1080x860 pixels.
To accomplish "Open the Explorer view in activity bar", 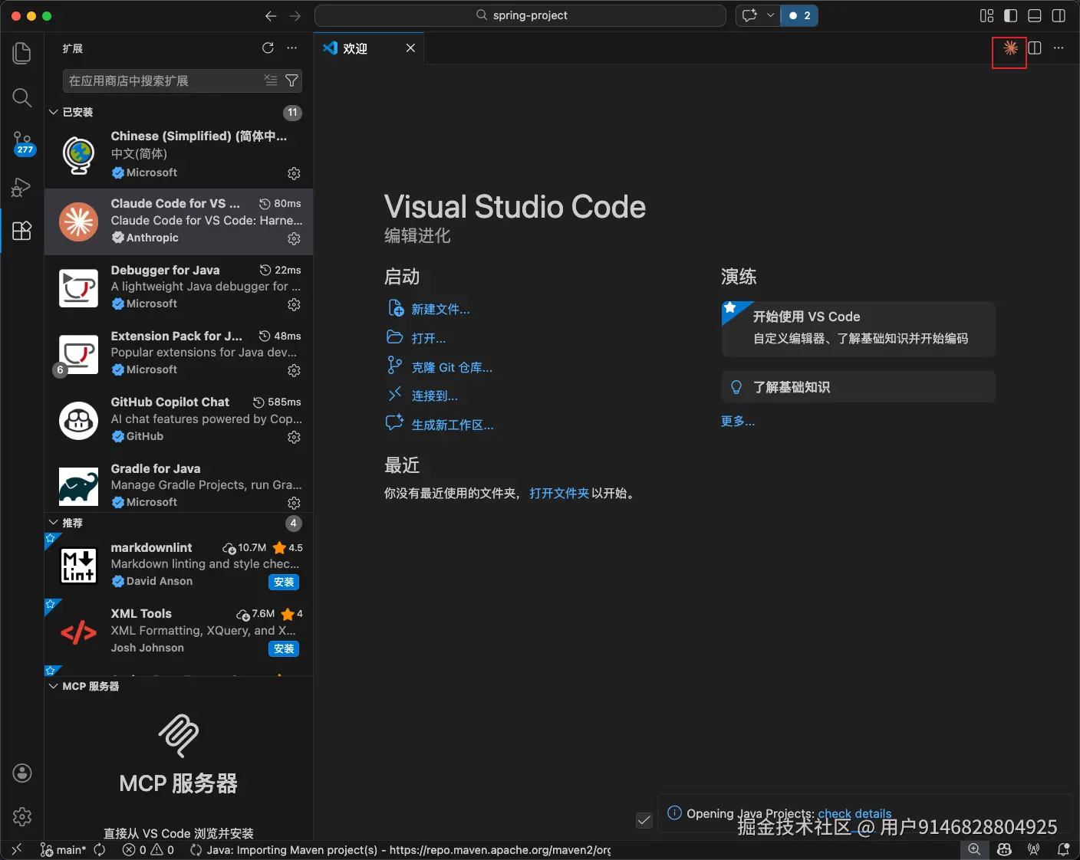I will pos(22,53).
